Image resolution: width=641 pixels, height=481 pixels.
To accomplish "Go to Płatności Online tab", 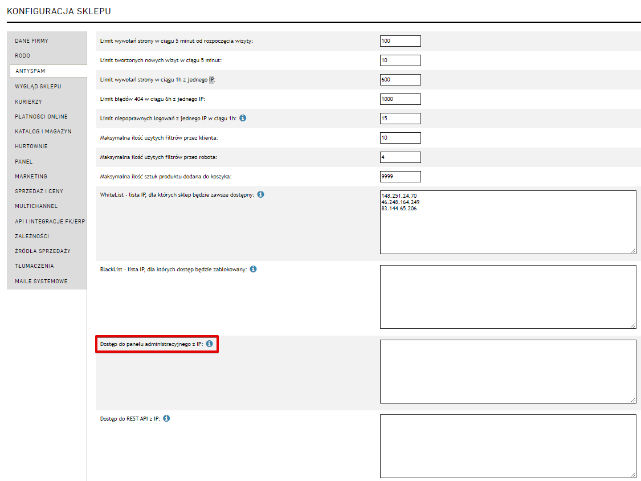I will point(42,116).
